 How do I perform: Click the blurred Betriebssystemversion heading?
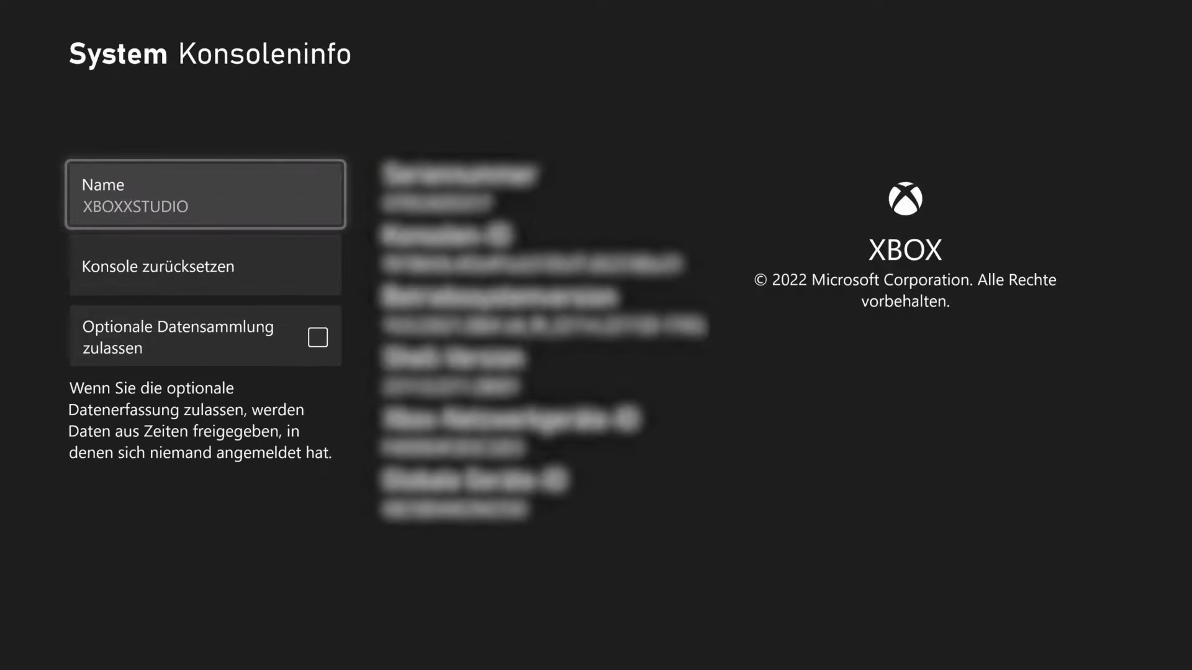tap(500, 296)
